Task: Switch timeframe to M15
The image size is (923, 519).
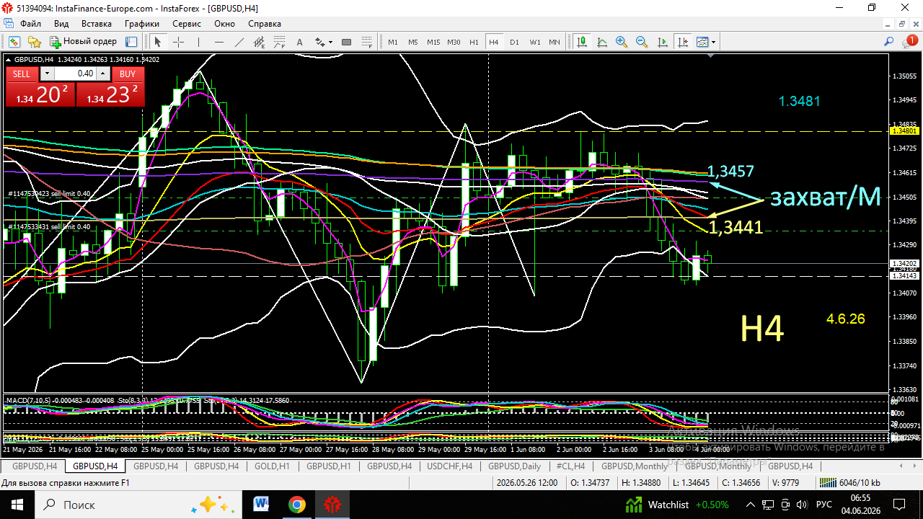Action: [x=433, y=42]
